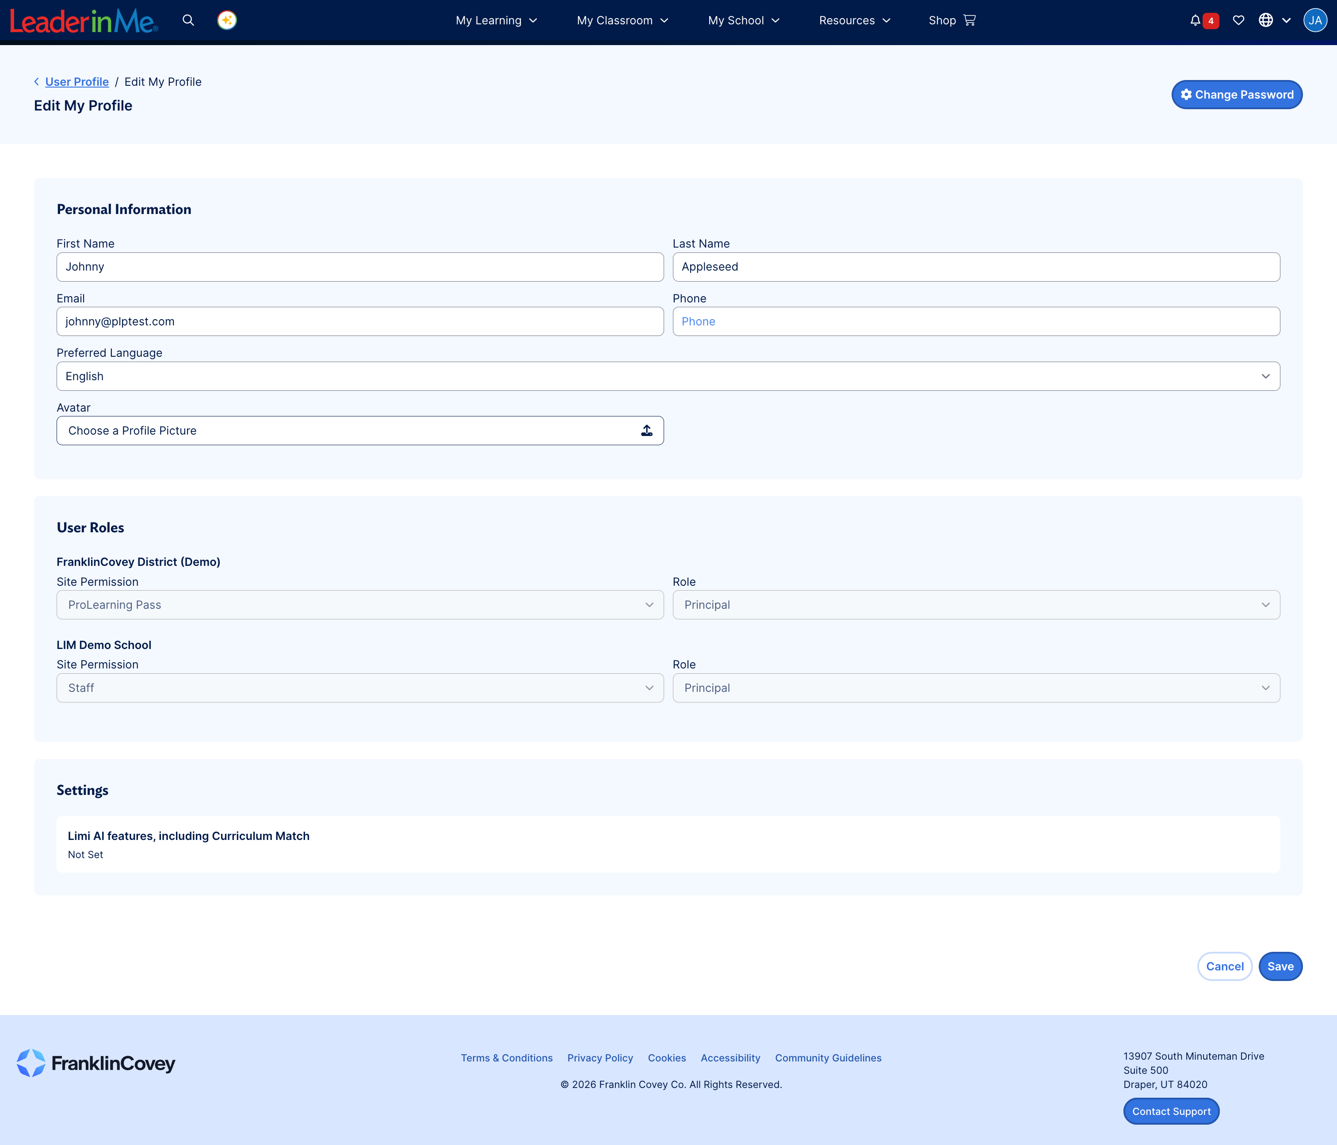Open the language globe icon
Viewport: 1337px width, 1145px height.
[1266, 21]
